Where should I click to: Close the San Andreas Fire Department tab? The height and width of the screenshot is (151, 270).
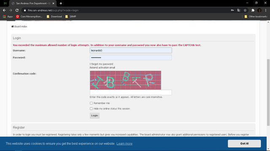[x=53, y=3]
